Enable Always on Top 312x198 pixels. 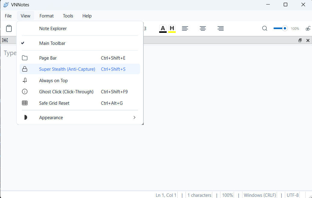click(x=53, y=80)
